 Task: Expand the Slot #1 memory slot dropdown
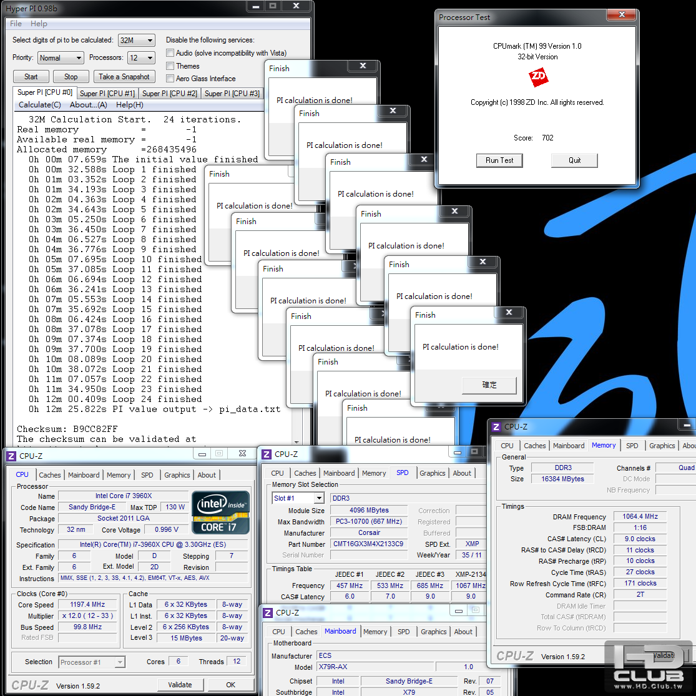click(x=319, y=498)
